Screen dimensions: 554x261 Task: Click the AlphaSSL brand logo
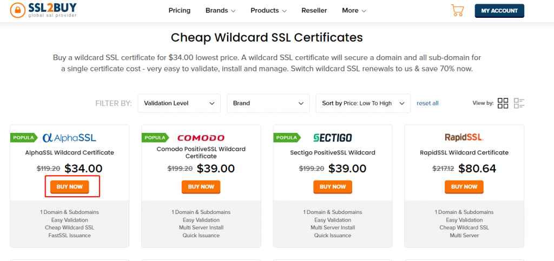69,138
